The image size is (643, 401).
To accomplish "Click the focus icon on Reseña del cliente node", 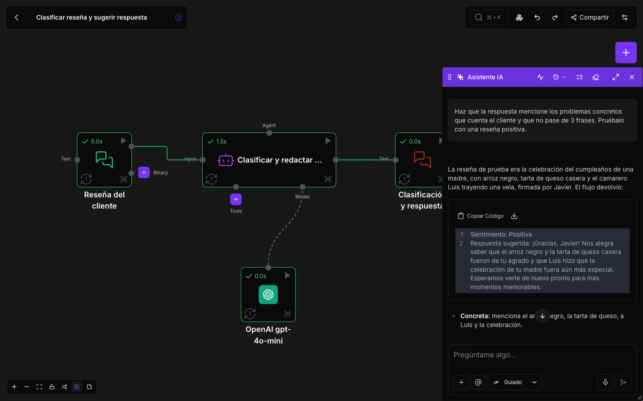I will coord(124,179).
